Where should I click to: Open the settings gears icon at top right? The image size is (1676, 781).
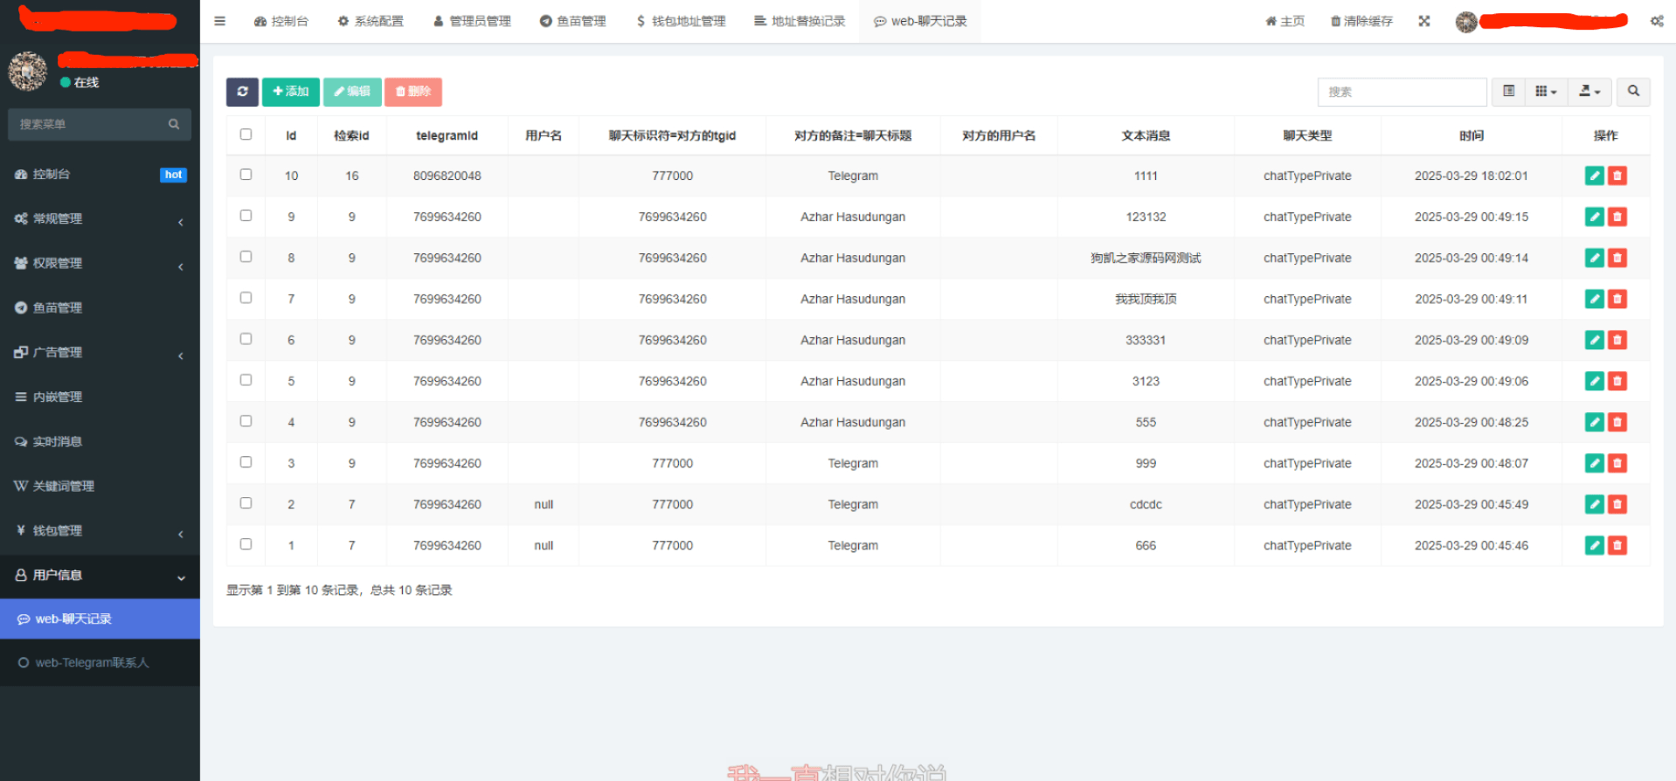pos(1657,21)
